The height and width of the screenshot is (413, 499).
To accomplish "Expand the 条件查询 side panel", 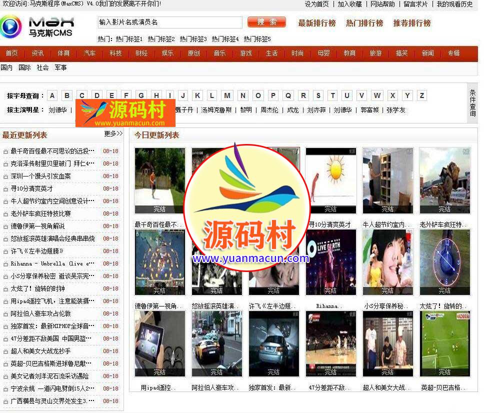I will point(472,103).
